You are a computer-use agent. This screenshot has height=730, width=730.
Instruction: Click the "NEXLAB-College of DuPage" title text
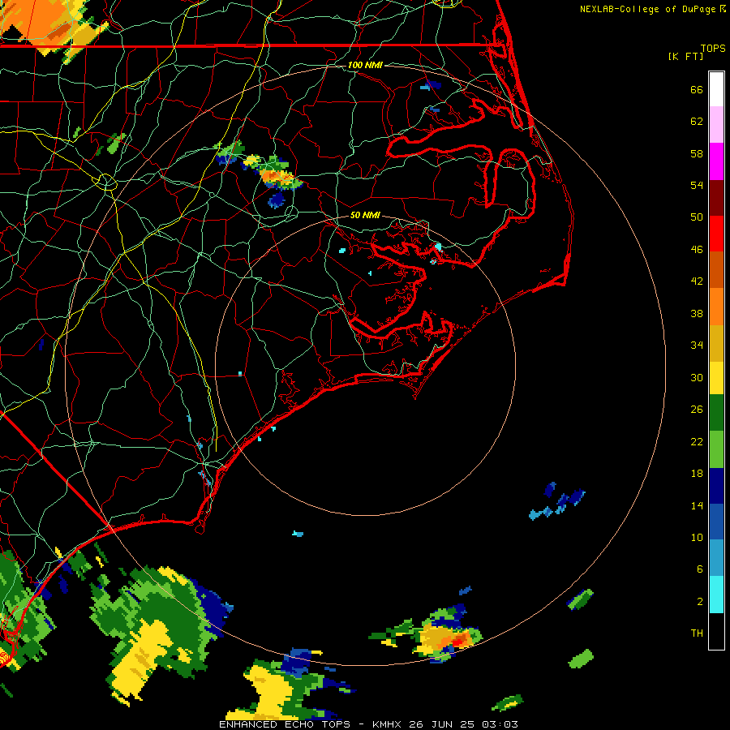click(x=647, y=9)
